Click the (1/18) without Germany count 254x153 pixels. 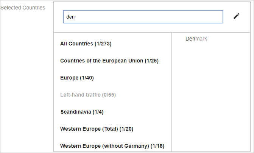point(157,146)
